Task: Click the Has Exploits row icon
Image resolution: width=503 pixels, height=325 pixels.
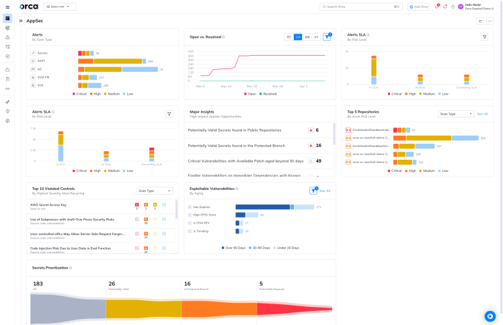Action: [190, 207]
